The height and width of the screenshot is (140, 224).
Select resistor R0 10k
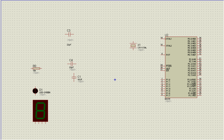click(x=36, y=68)
